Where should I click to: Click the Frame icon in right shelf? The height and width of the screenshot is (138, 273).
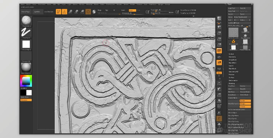click(x=219, y=83)
